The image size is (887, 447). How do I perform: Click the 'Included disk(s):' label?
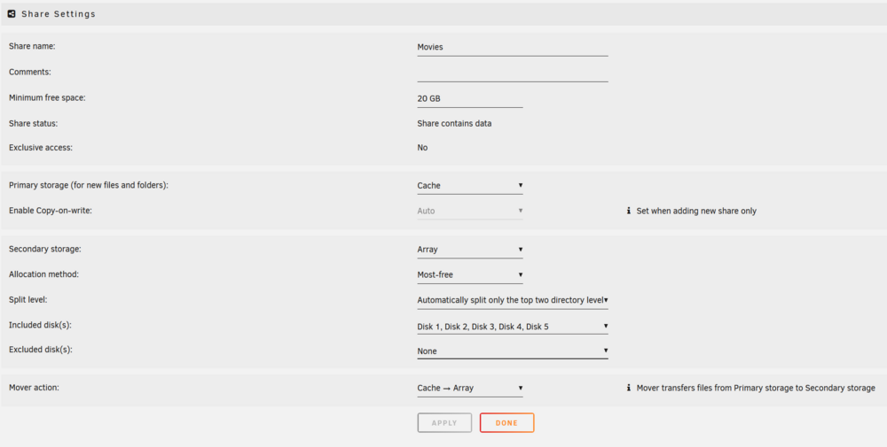pyautogui.click(x=40, y=325)
